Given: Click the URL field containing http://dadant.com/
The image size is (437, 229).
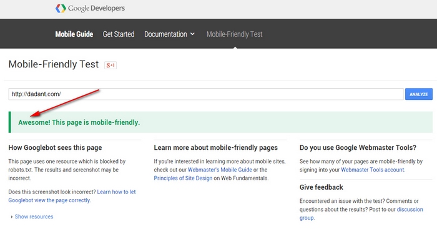Looking at the screenshot, I should pyautogui.click(x=206, y=94).
